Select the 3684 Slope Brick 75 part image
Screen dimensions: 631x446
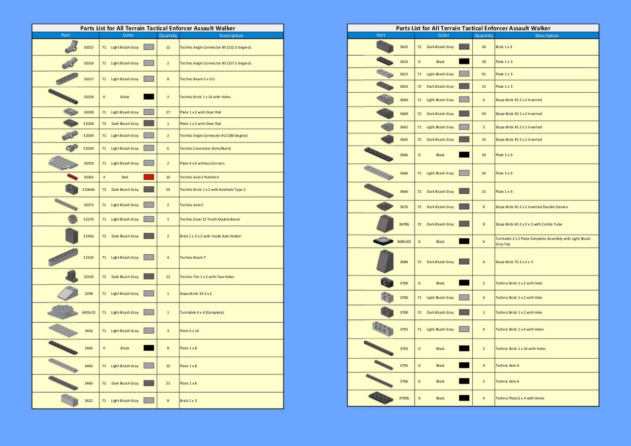pyautogui.click(x=386, y=261)
